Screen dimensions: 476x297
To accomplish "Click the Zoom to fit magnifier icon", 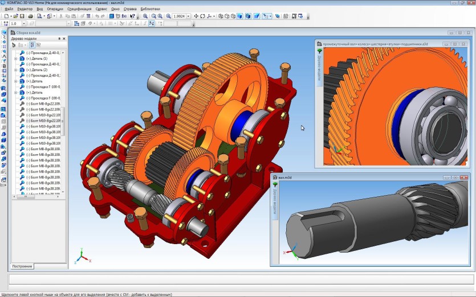I will pyautogui.click(x=145, y=16).
